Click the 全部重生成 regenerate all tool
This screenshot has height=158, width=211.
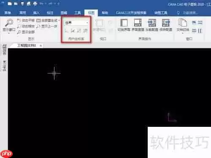[47, 21]
